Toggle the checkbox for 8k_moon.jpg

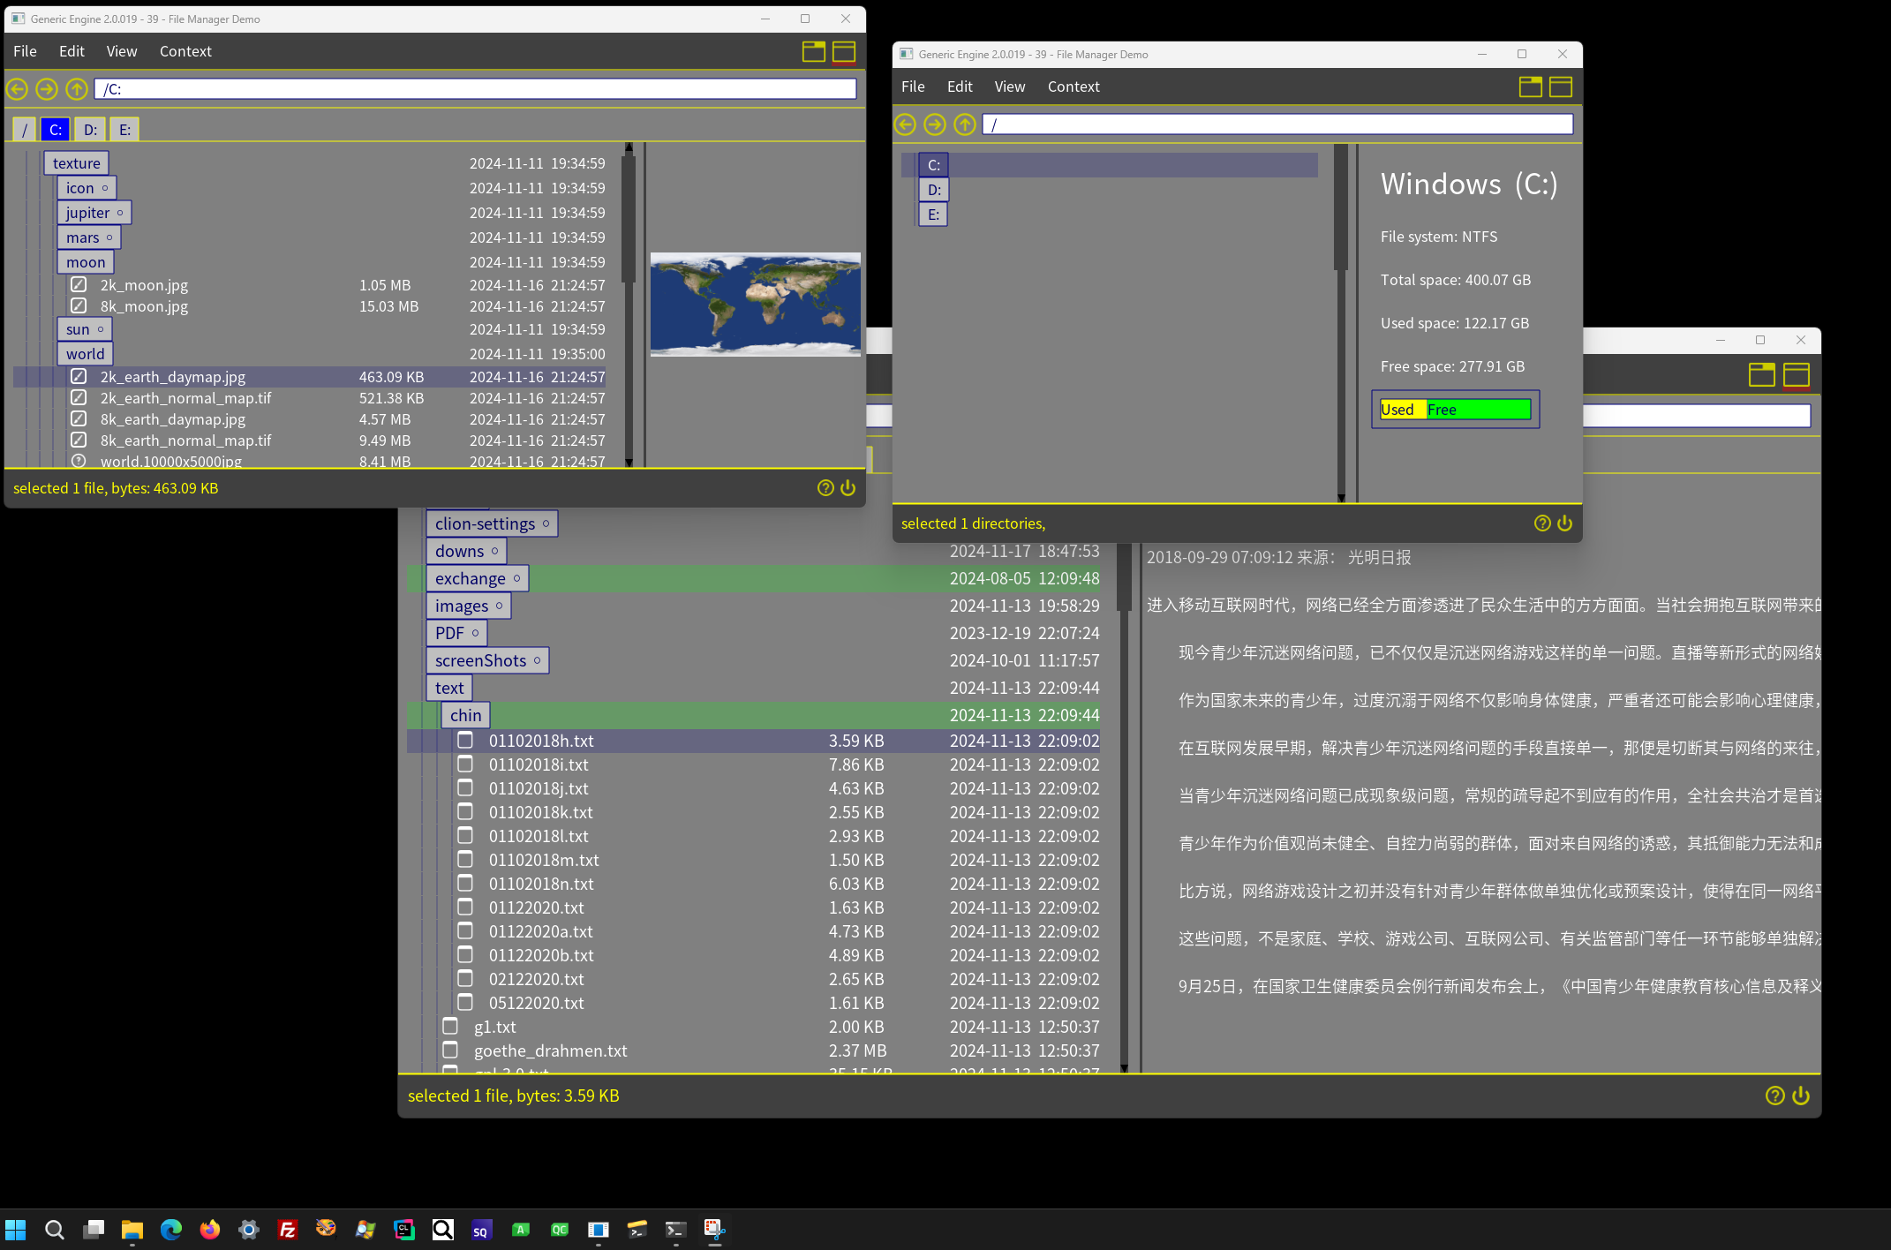(79, 306)
